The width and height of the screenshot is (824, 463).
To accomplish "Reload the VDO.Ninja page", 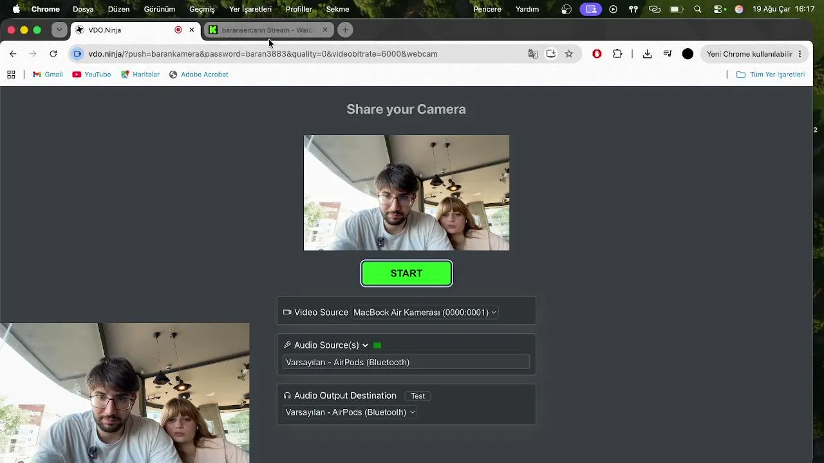I will [53, 54].
